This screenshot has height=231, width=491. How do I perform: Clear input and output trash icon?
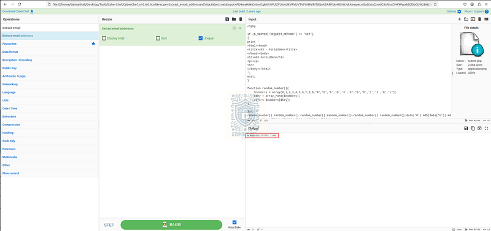(x=479, y=20)
